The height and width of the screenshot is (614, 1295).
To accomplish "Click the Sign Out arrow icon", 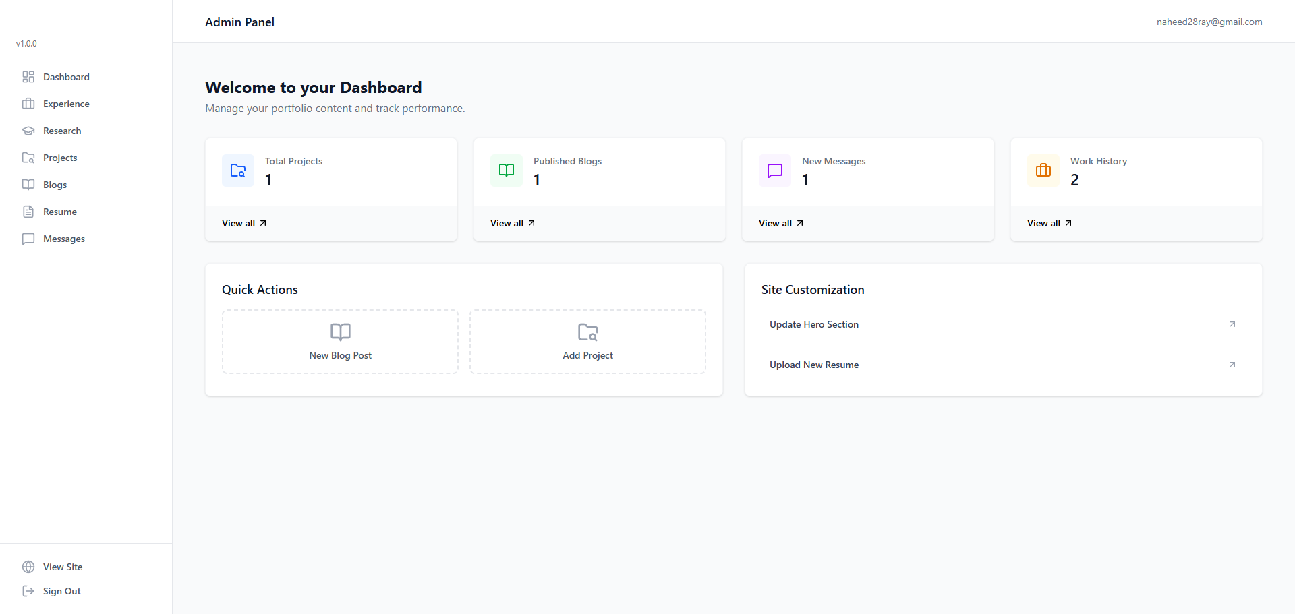I will [x=28, y=591].
